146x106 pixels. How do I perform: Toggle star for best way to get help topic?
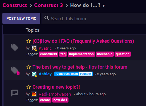tap(29, 67)
